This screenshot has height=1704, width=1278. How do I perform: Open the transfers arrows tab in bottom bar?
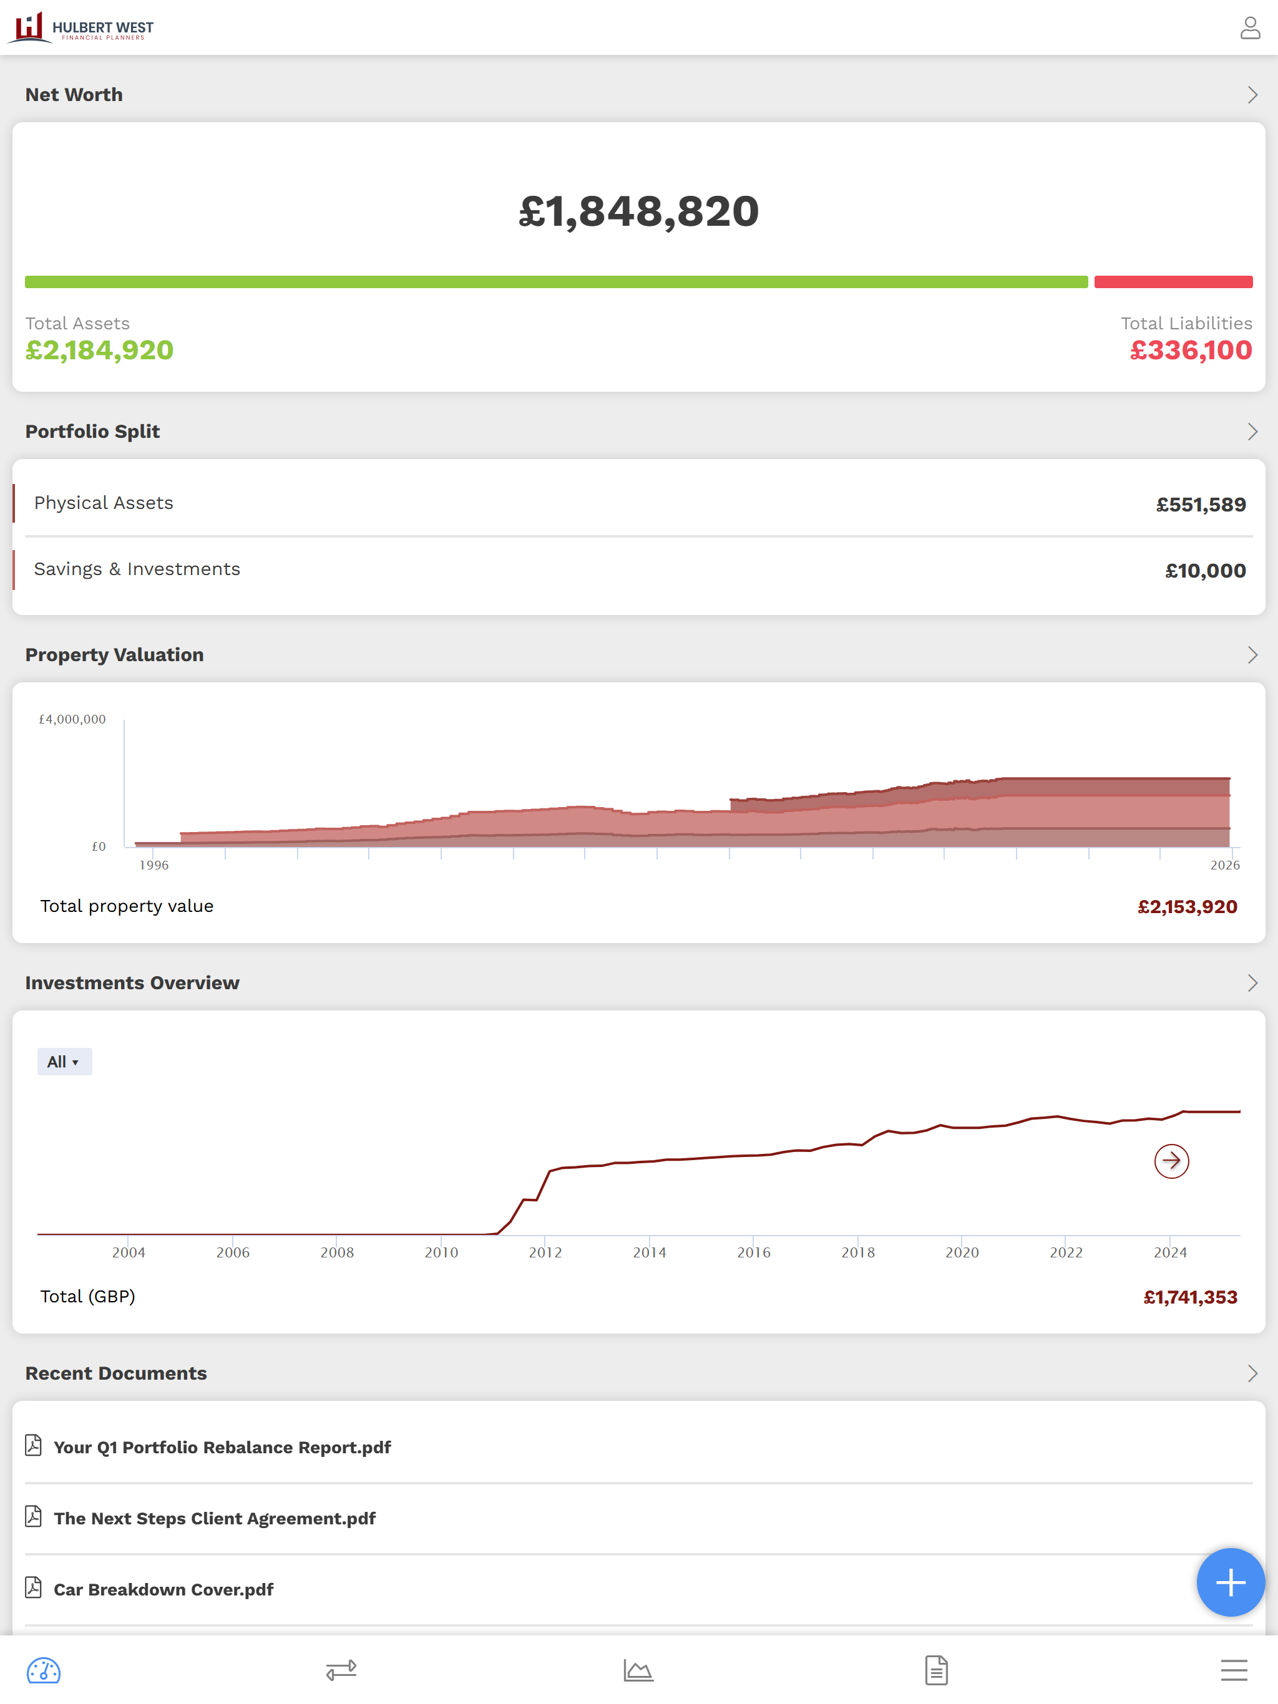click(341, 1670)
